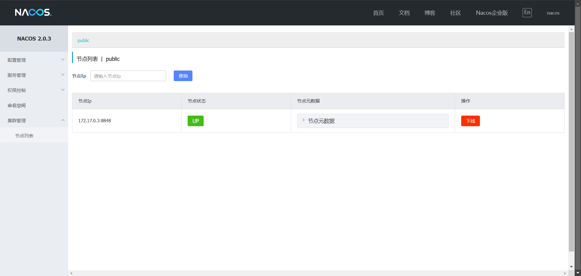Focus the 节点Ip search input

pos(128,76)
